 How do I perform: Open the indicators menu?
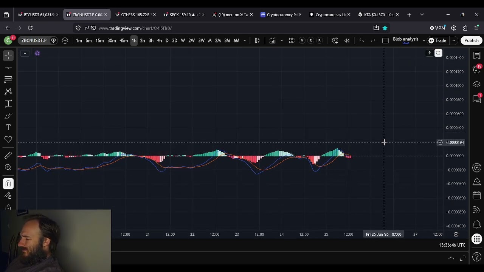tap(272, 40)
